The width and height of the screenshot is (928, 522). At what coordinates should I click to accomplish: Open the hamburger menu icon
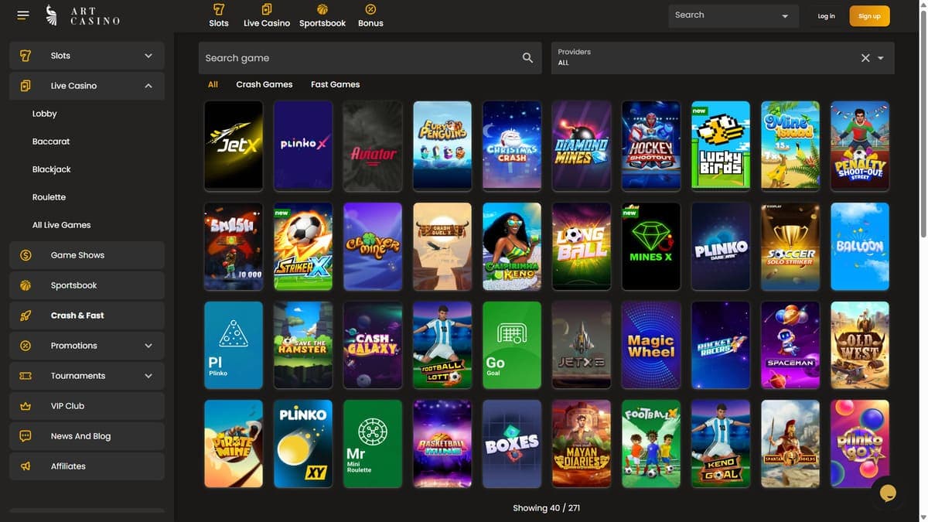(22, 15)
